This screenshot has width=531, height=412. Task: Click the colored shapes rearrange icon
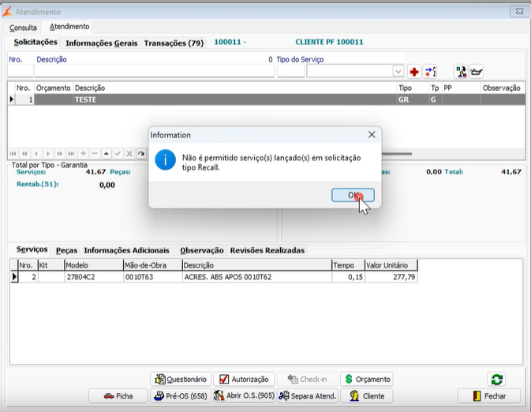click(x=461, y=72)
